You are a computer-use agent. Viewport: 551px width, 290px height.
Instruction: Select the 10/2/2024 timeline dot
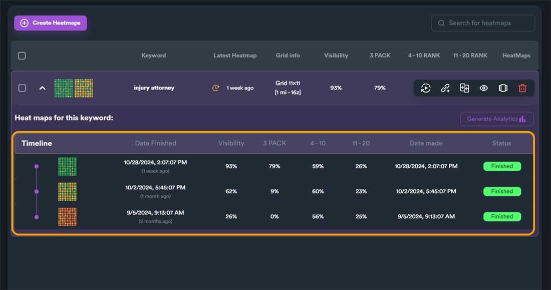(x=37, y=191)
